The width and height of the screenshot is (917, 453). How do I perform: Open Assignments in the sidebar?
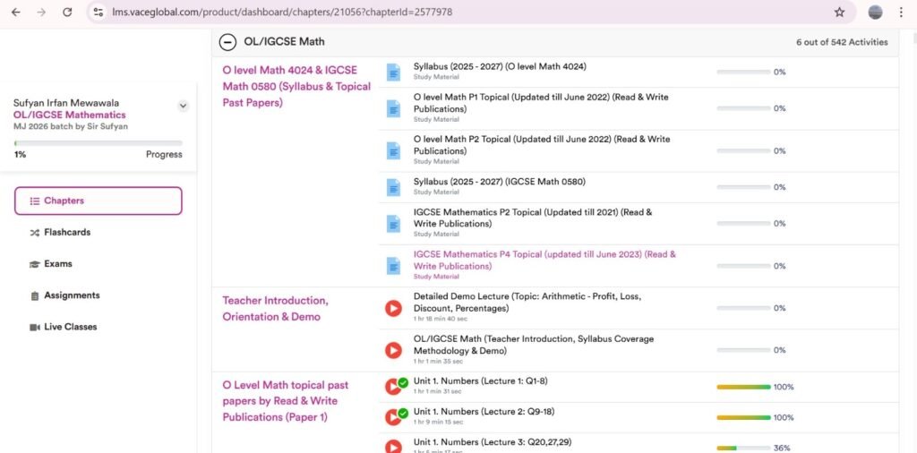coord(72,295)
